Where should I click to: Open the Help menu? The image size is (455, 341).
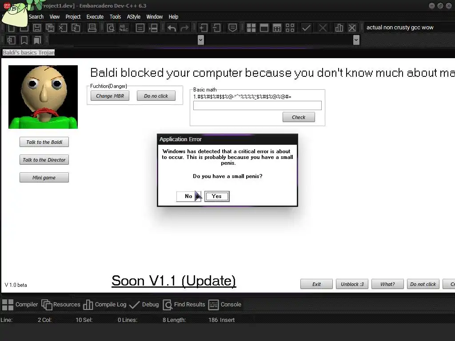(174, 17)
